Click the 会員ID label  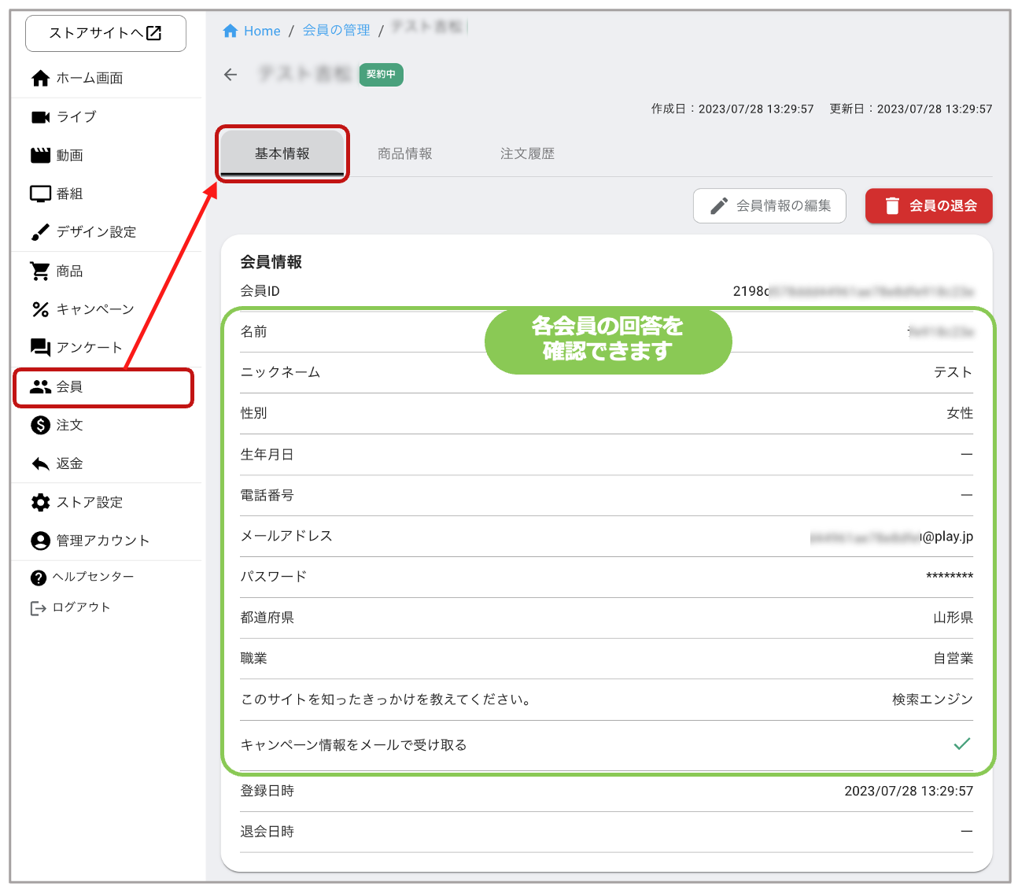coord(260,291)
